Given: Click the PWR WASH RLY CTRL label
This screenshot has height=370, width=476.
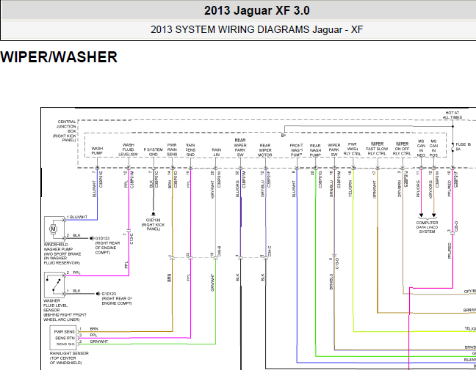Looking at the screenshot, I should tap(352, 149).
